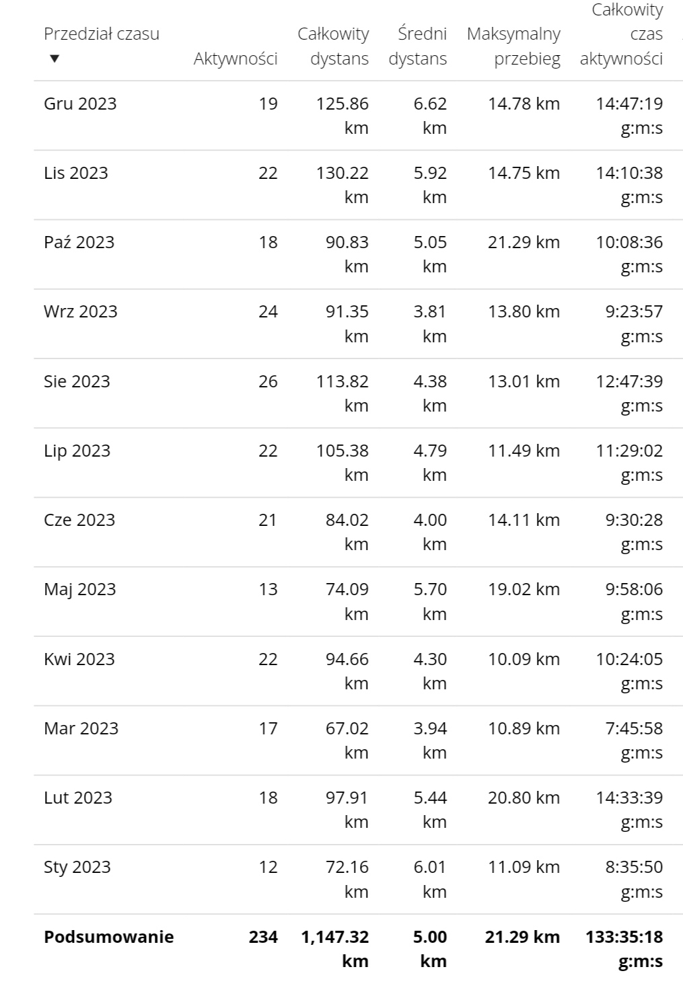Sort table by Aktywności column
The height and width of the screenshot is (998, 683).
pyautogui.click(x=236, y=59)
